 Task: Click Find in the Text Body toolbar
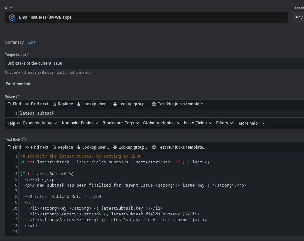tap(14, 147)
